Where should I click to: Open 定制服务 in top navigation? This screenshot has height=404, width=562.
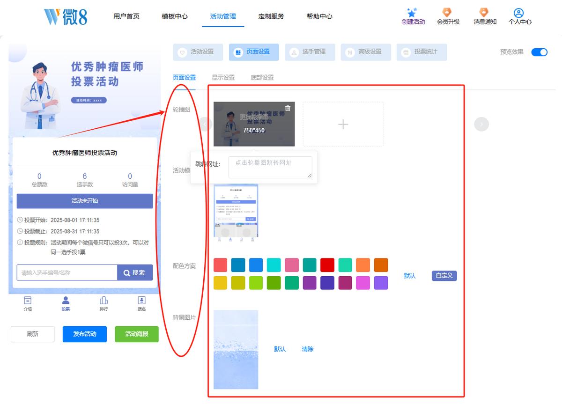point(271,16)
